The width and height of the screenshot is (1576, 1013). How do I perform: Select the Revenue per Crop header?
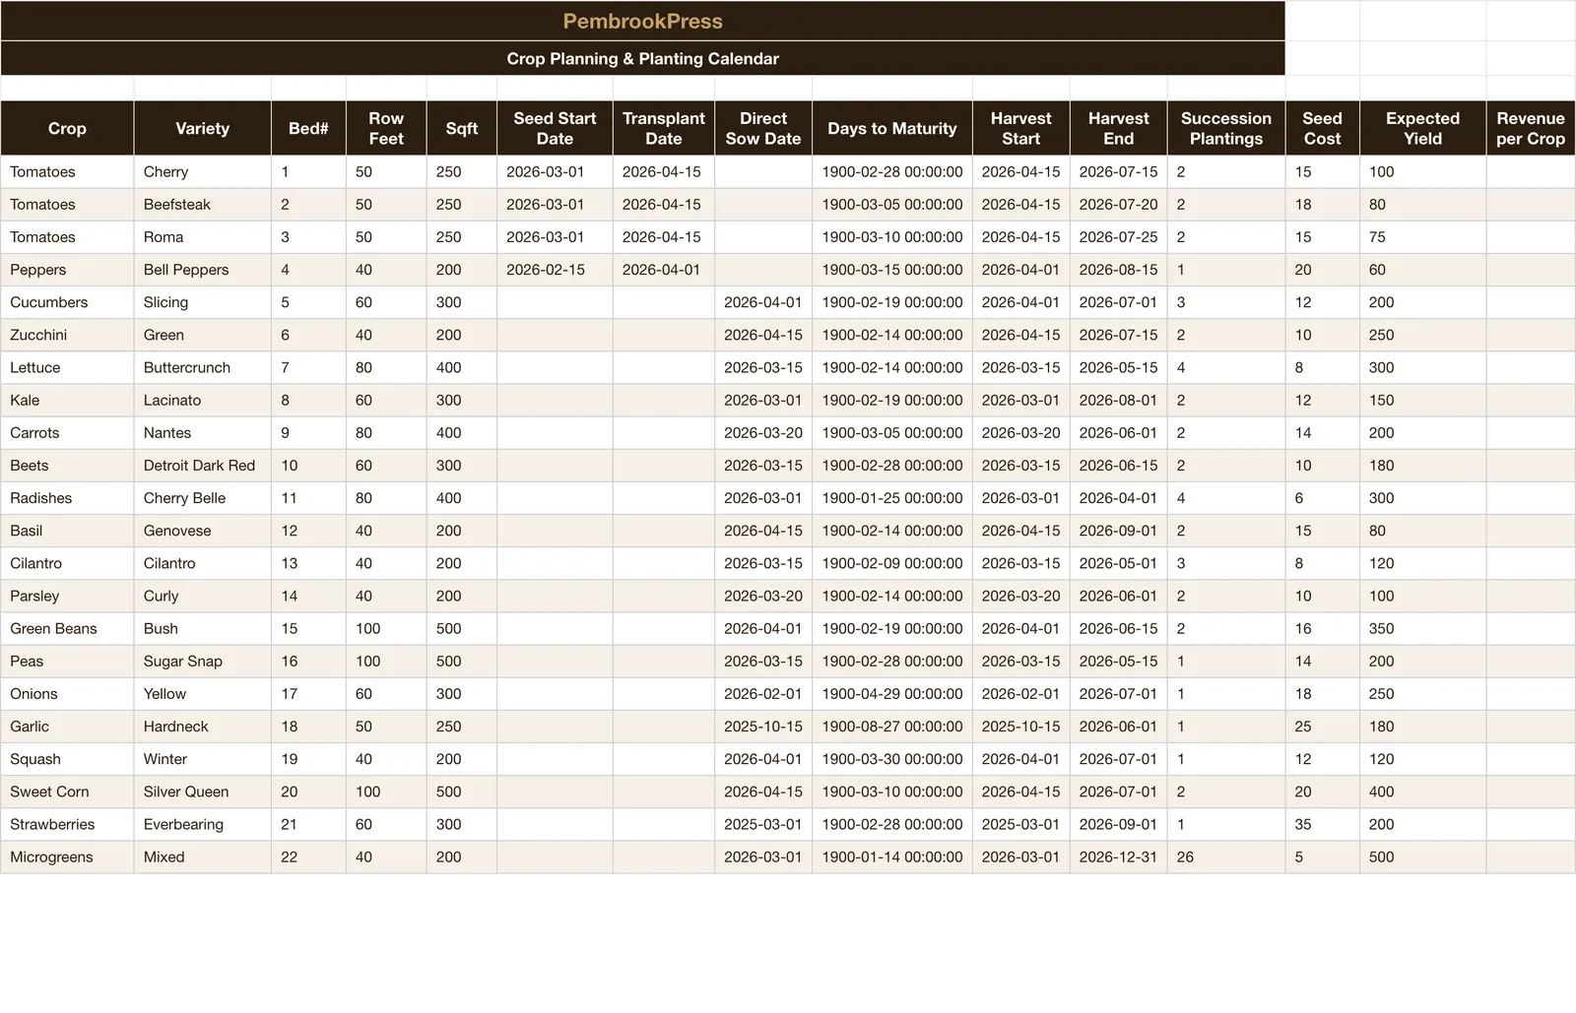coord(1531,128)
